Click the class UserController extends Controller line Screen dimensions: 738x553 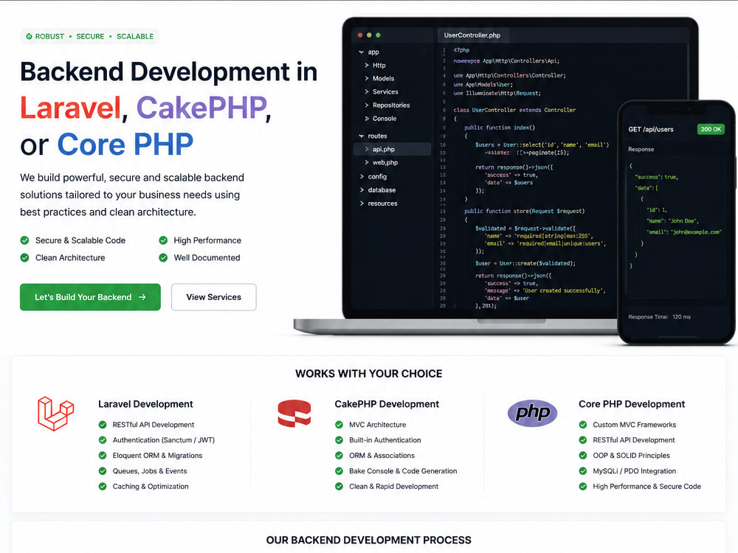pos(514,110)
